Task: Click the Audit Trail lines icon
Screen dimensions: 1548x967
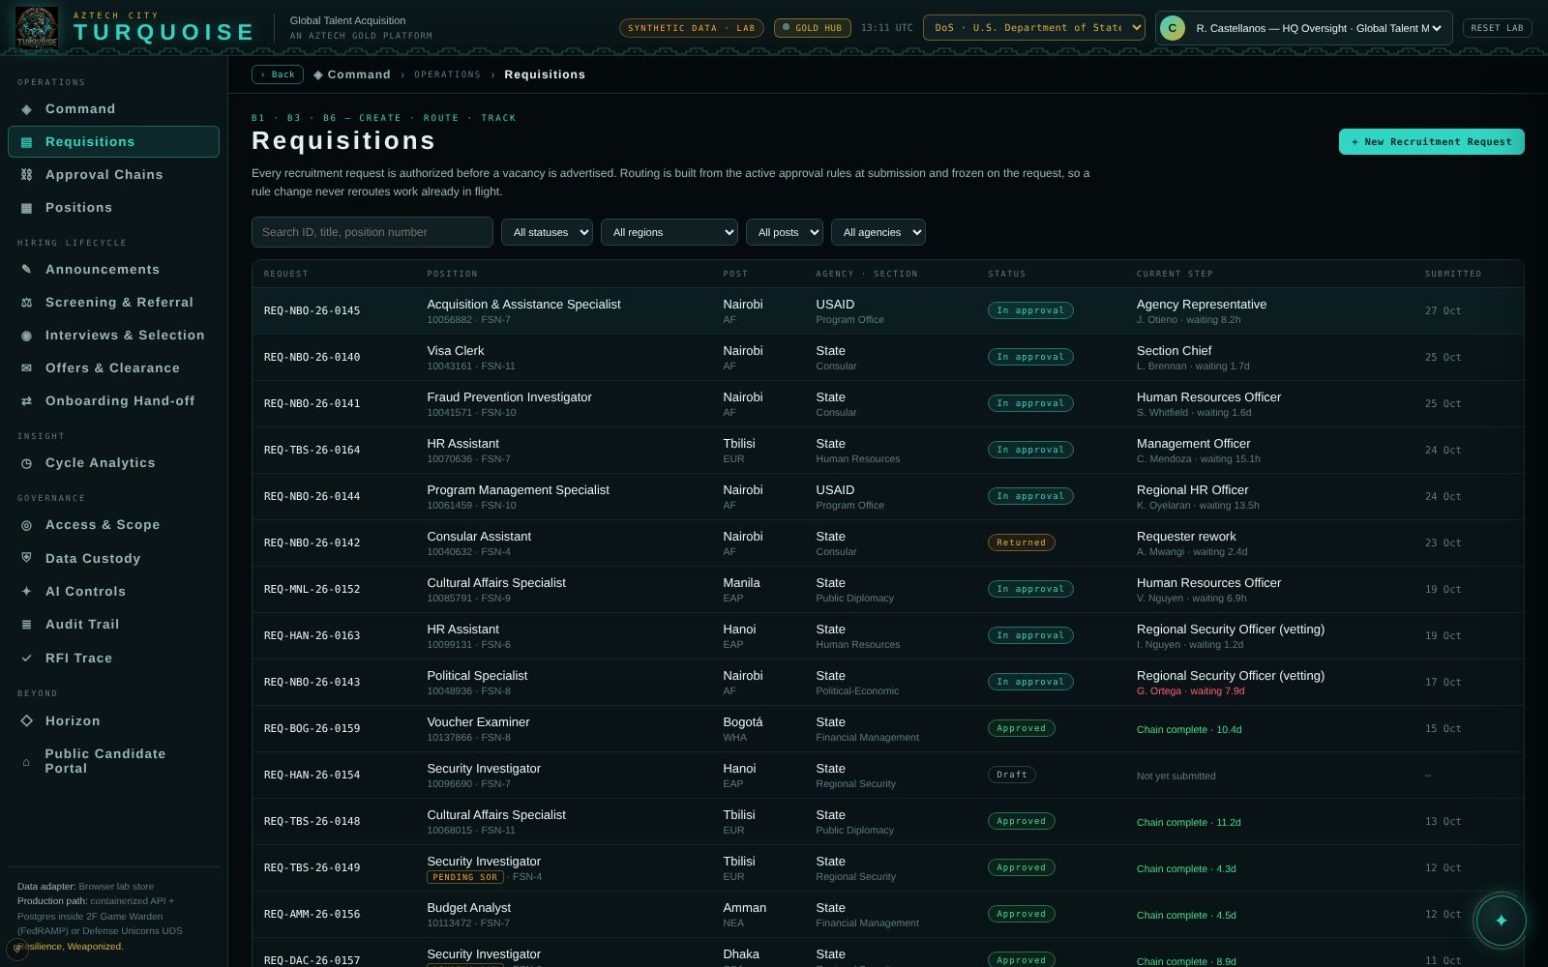Action: pos(26,625)
